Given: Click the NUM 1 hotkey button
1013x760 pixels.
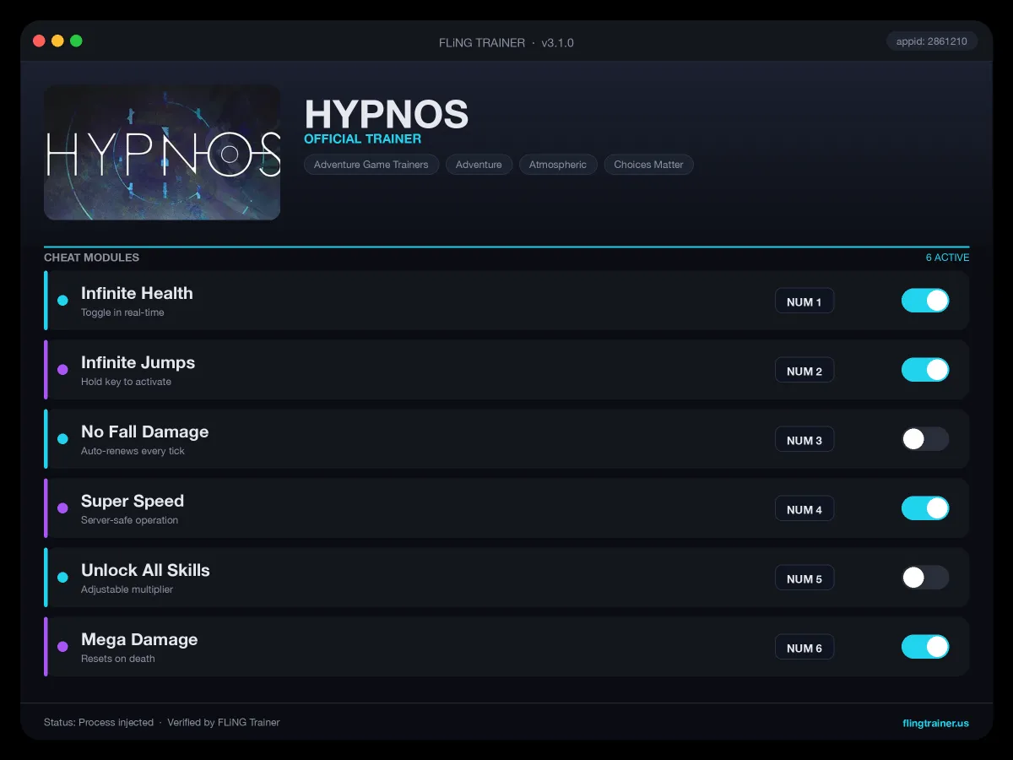Looking at the screenshot, I should click(804, 301).
